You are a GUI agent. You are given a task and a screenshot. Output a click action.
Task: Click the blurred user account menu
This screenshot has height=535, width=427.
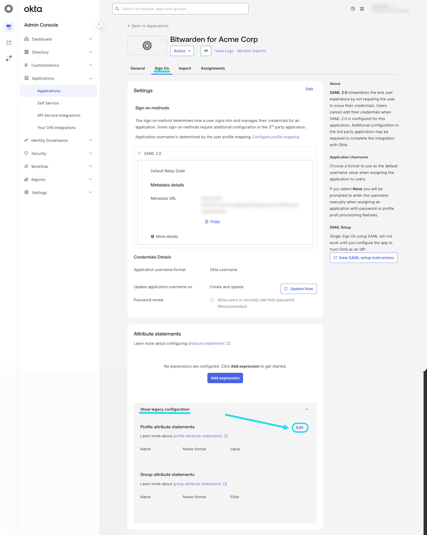pos(391,9)
